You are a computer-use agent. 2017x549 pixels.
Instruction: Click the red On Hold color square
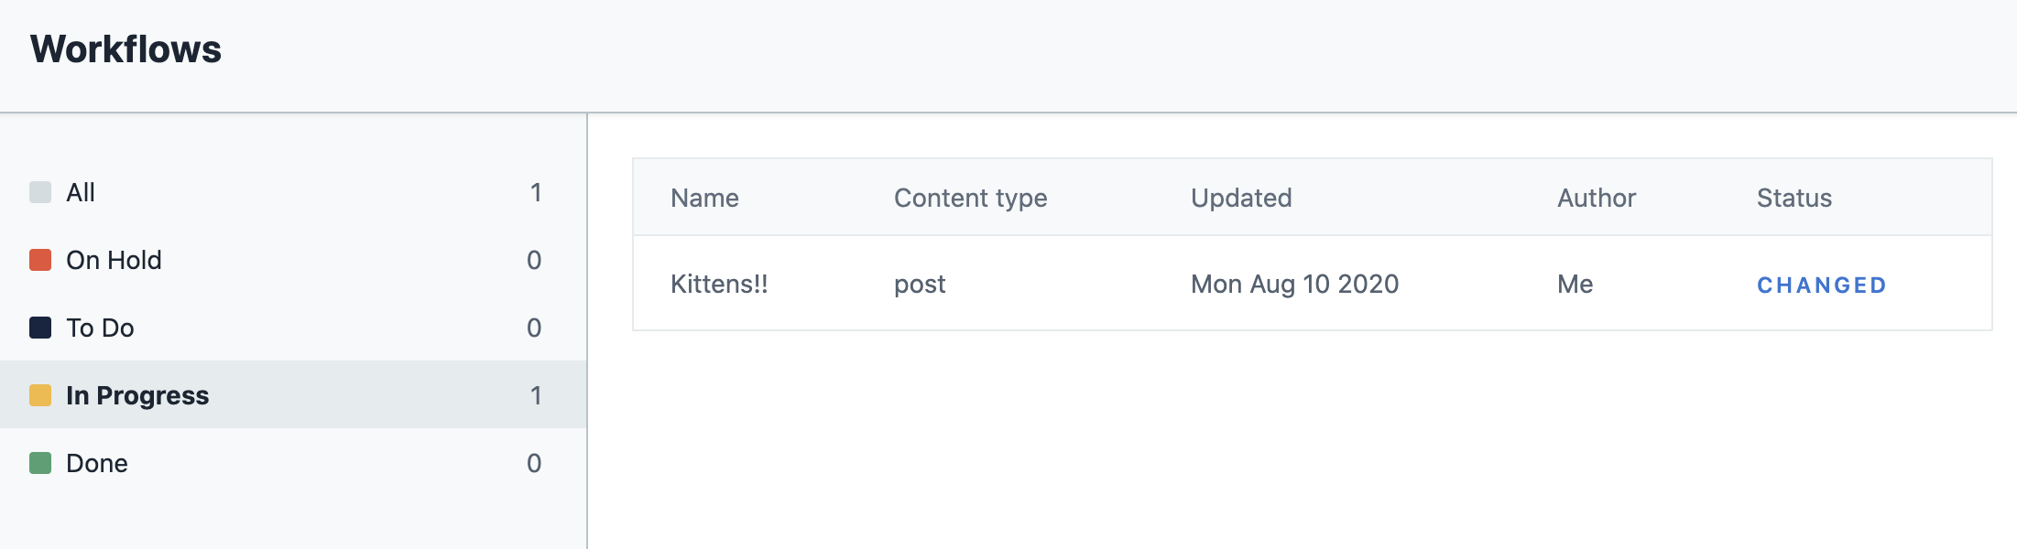pyautogui.click(x=40, y=260)
